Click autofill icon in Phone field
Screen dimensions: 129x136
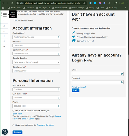click(x=59, y=106)
